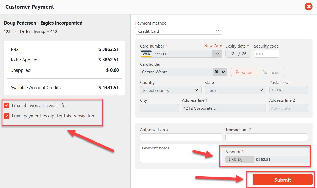Click the 'Bill to' button
The width and height of the screenshot is (317, 188).
coord(220,72)
